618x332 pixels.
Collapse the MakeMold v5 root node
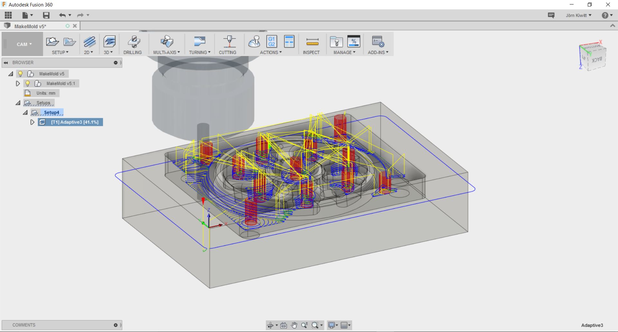tap(11, 74)
